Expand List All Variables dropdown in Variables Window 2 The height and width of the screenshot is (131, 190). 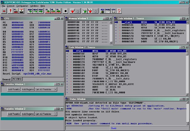(x=55, y=114)
